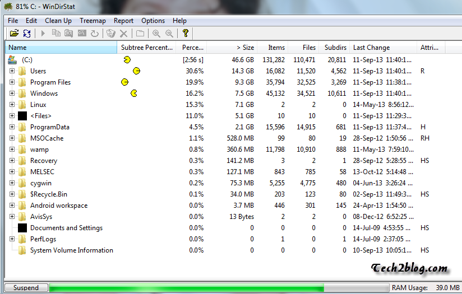This screenshot has width=462, height=294.
Task: Expand the Users folder node
Action: click(12, 71)
